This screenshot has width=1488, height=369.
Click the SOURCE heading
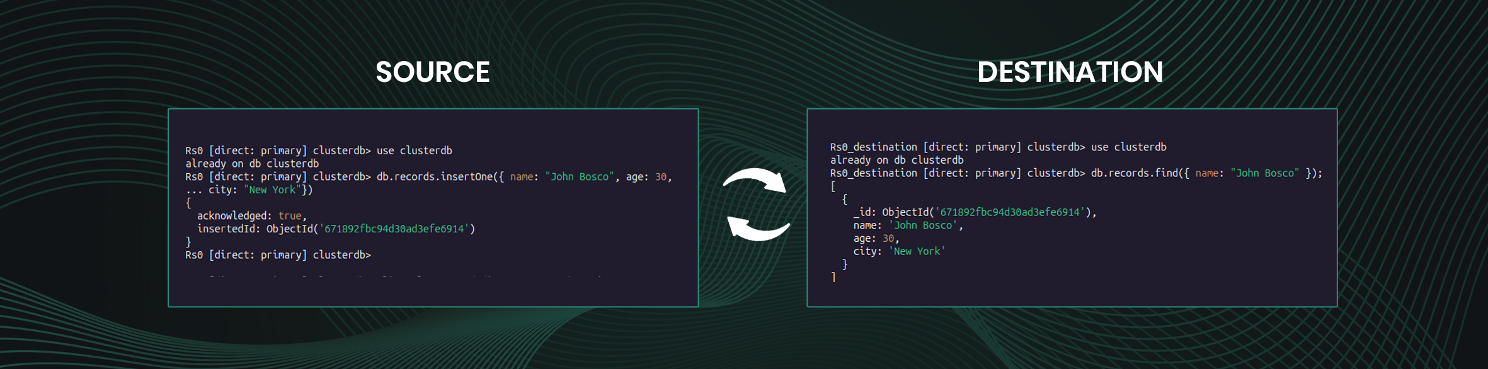click(433, 72)
